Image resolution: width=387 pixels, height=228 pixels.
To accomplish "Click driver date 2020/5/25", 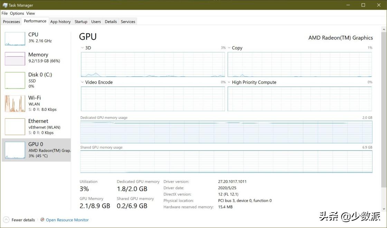I will 227,188.
